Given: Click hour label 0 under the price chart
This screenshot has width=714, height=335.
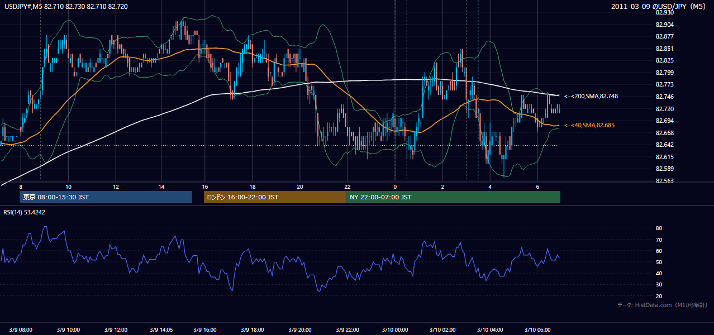Looking at the screenshot, I should (x=395, y=186).
